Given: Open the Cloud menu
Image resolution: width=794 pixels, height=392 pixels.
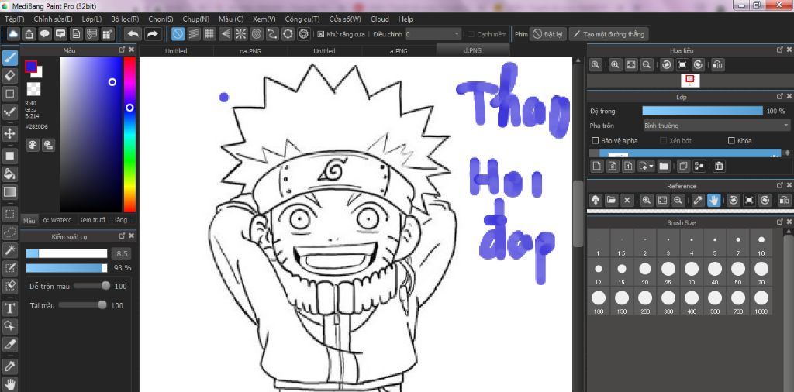Looking at the screenshot, I should (379, 19).
